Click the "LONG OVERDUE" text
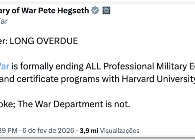195x140 pixels. click(44, 41)
